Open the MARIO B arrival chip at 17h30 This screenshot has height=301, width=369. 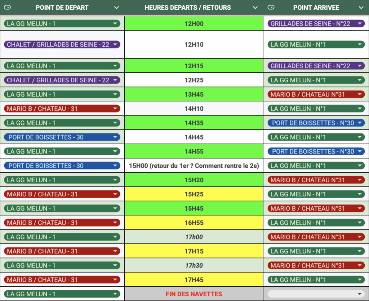point(316,265)
